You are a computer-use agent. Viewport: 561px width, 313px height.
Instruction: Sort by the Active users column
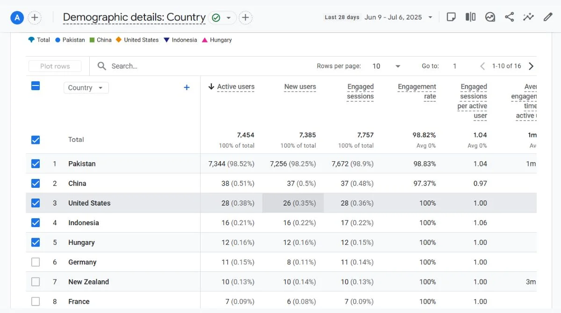pyautogui.click(x=236, y=87)
